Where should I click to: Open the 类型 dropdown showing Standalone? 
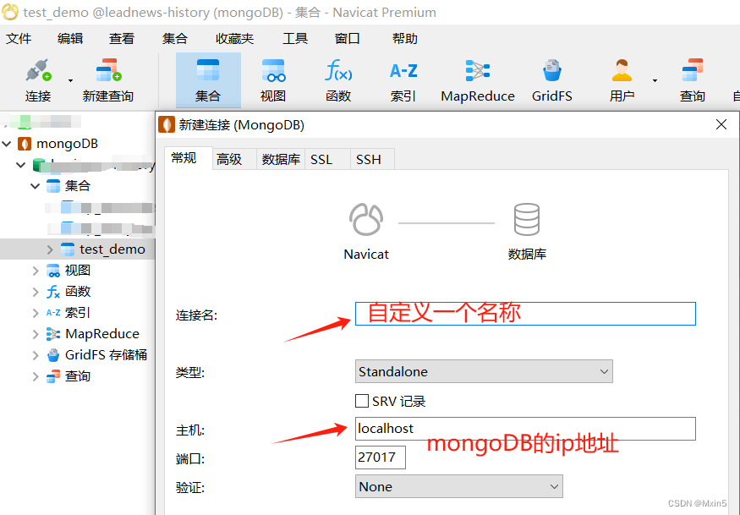point(483,371)
